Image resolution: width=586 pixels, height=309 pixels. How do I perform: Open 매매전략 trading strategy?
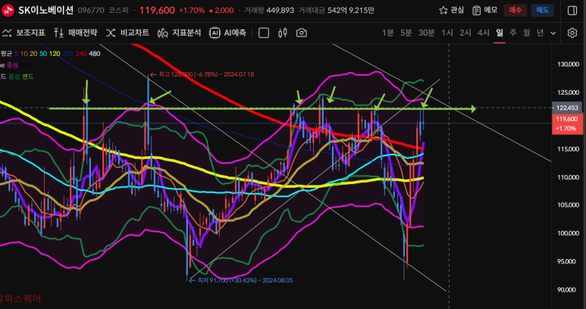point(75,33)
